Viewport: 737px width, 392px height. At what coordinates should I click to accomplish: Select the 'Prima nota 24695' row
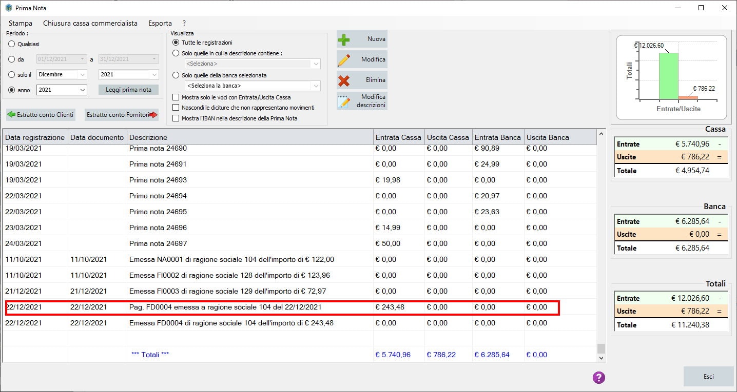click(300, 212)
